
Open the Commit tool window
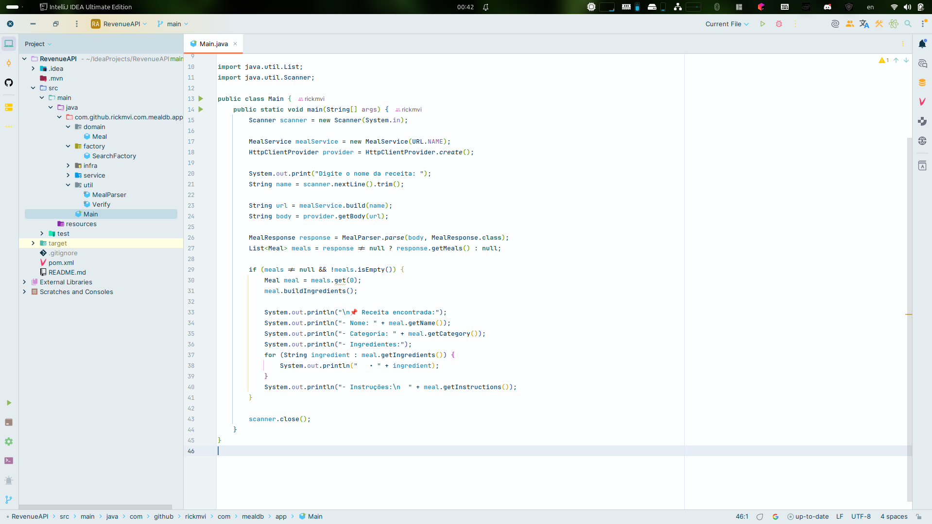pyautogui.click(x=9, y=63)
